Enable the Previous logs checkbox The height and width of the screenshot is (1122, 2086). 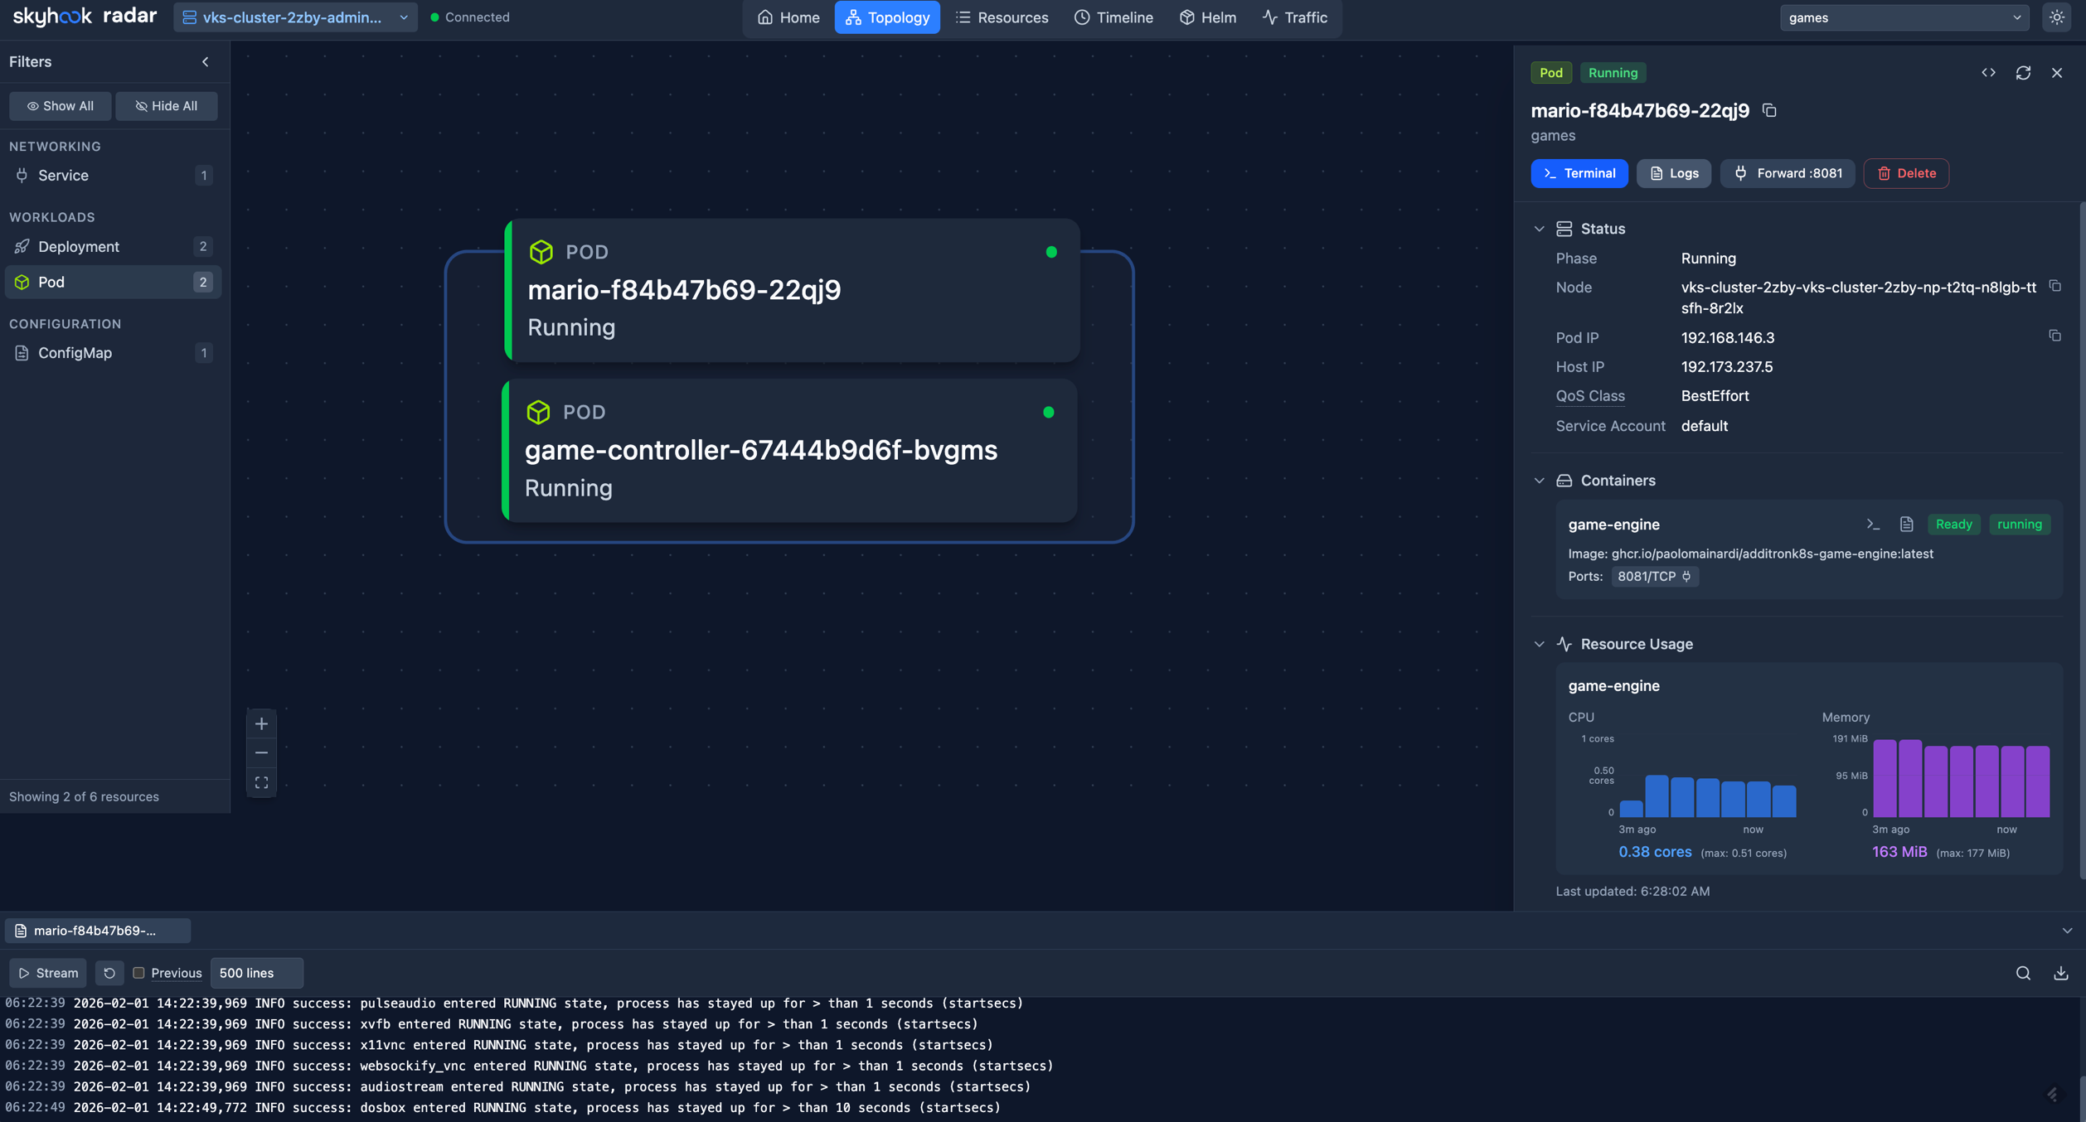pos(138,973)
